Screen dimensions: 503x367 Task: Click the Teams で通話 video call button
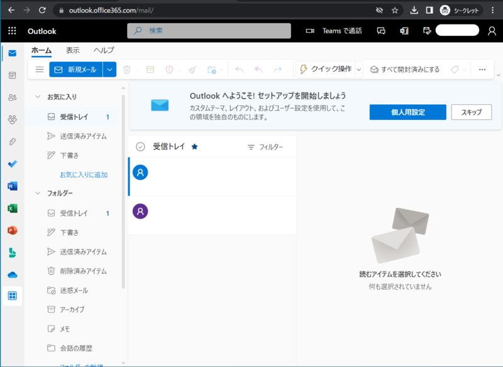pos(334,31)
